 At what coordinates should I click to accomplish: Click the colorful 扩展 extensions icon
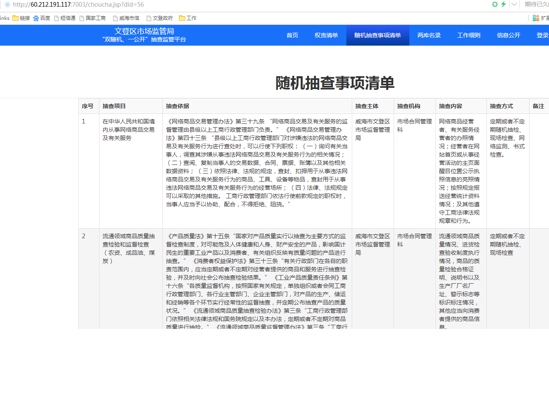click(536, 18)
